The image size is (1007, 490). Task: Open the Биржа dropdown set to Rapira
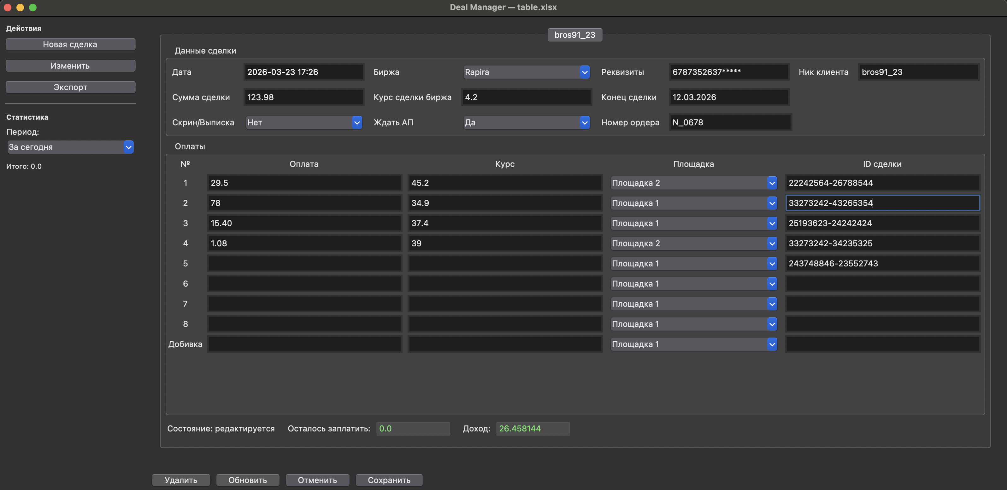click(527, 72)
